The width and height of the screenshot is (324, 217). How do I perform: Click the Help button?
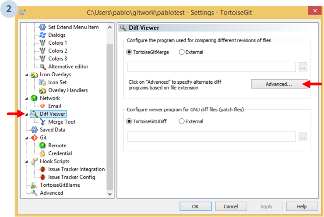302,206
